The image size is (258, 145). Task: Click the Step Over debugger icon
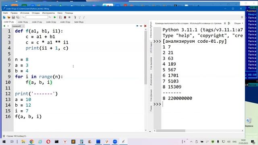80,17
